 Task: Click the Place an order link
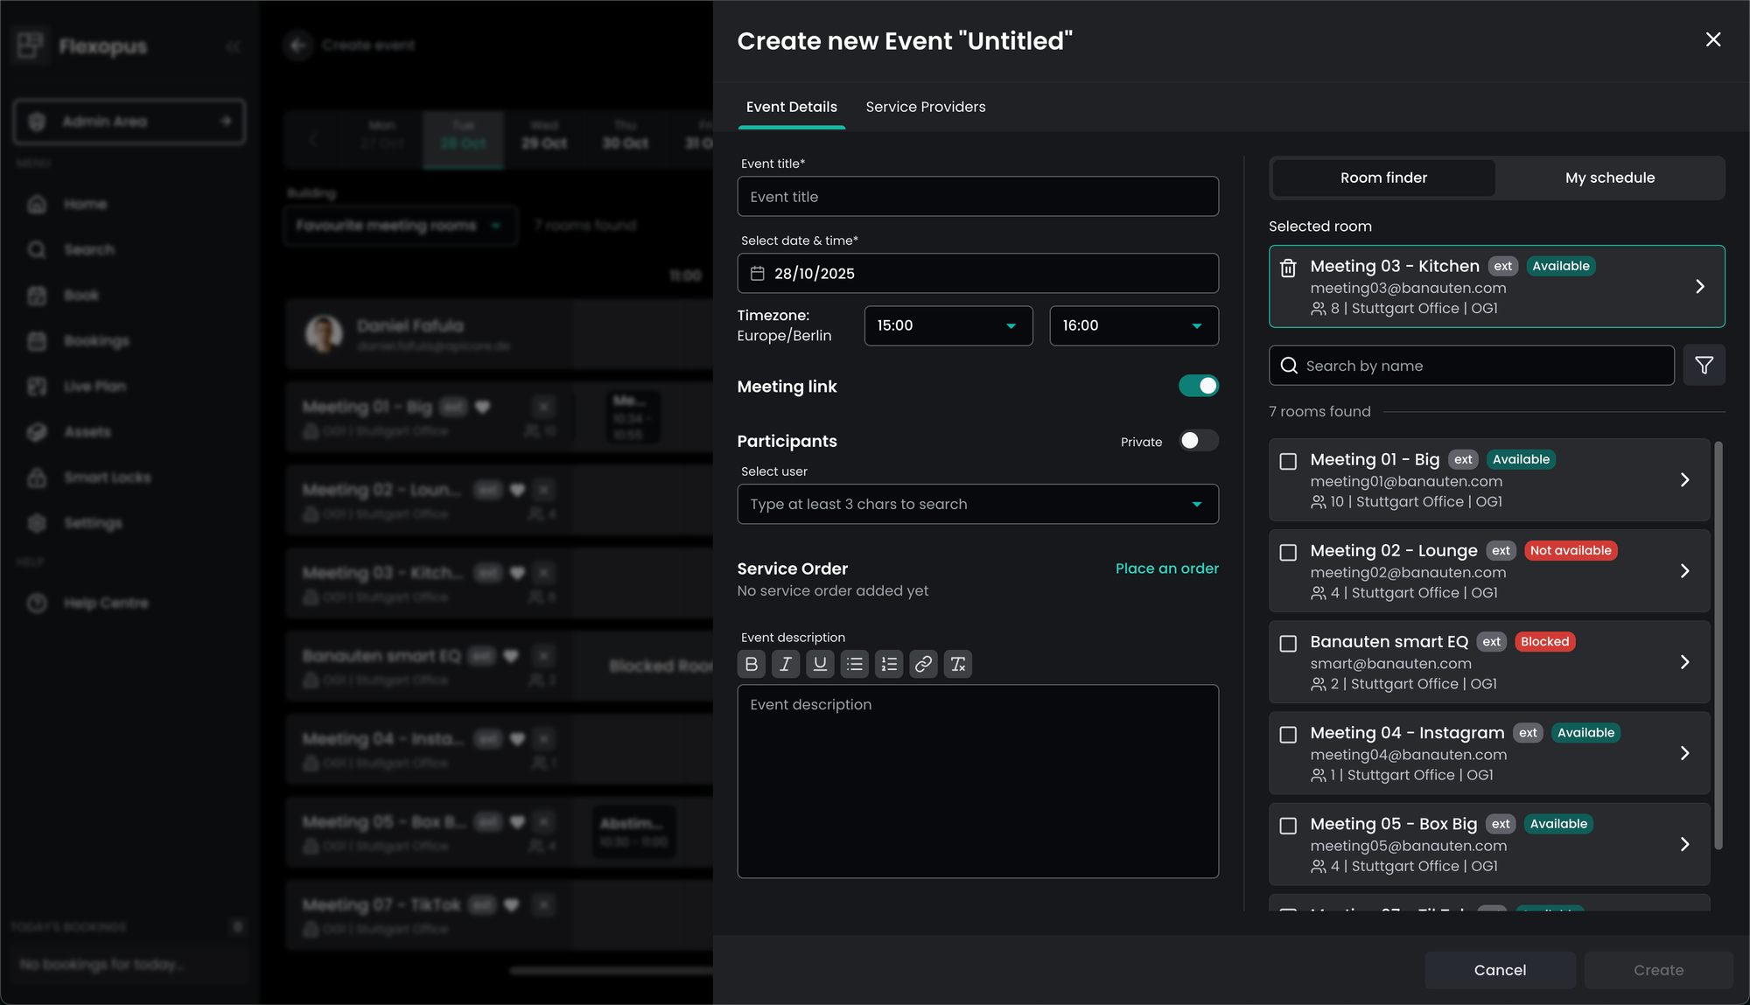(x=1166, y=569)
